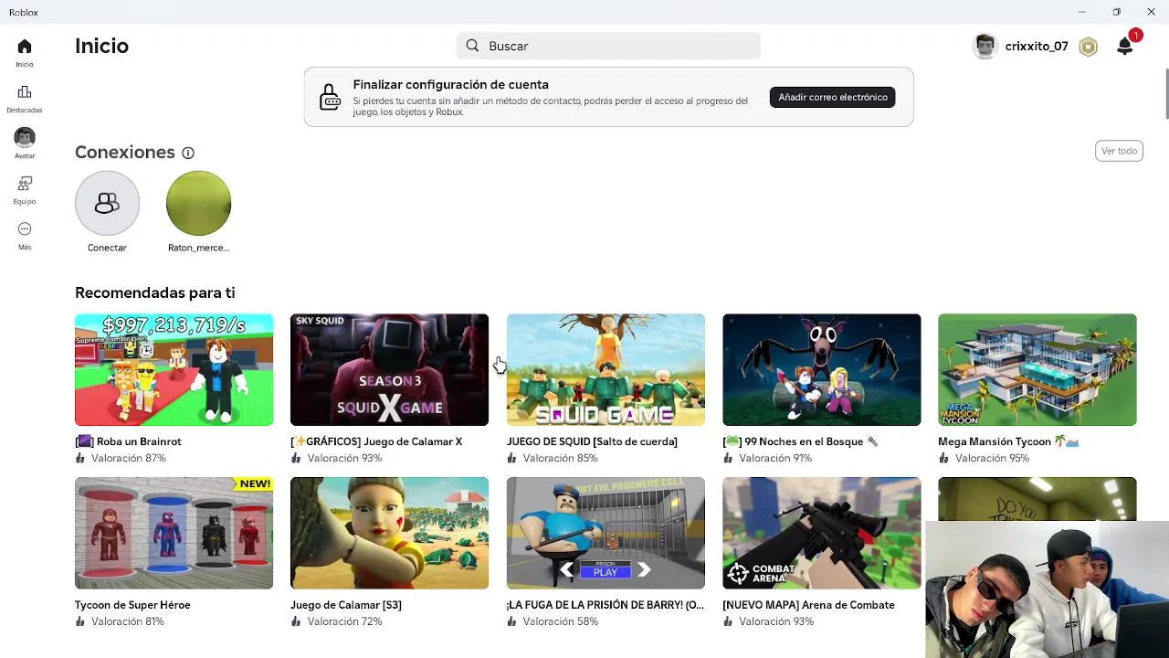1169x658 pixels.
Task: Open the Equipo sidebar icon
Action: (x=25, y=184)
